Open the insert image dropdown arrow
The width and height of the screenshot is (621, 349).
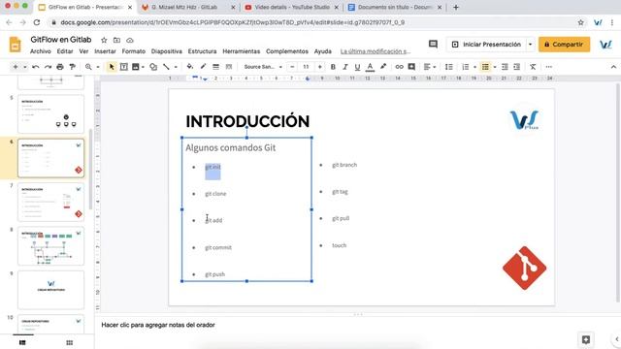click(143, 67)
